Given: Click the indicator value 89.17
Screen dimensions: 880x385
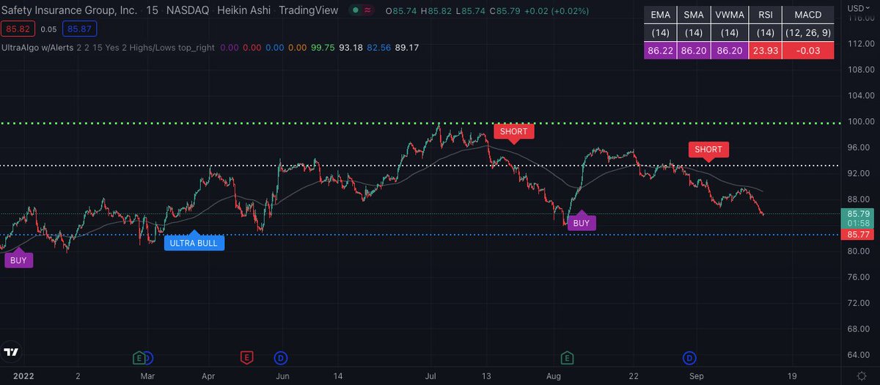Looking at the screenshot, I should tap(406, 47).
